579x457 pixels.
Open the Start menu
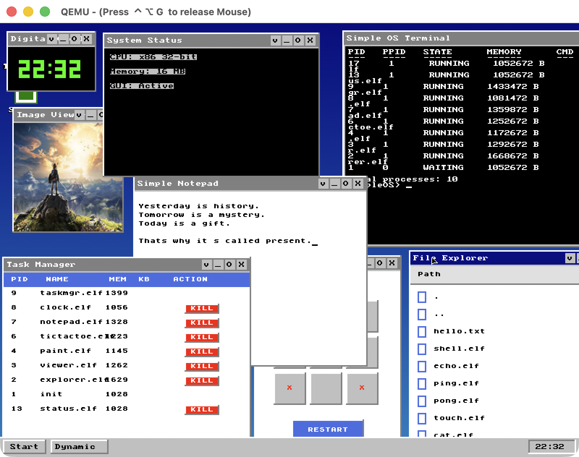coord(24,447)
